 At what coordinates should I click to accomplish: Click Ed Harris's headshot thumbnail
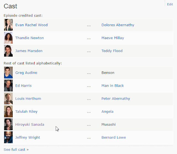pyautogui.click(x=8, y=86)
